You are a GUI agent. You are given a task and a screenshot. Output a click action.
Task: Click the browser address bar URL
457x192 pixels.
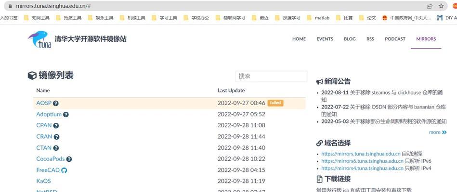[x=53, y=6]
